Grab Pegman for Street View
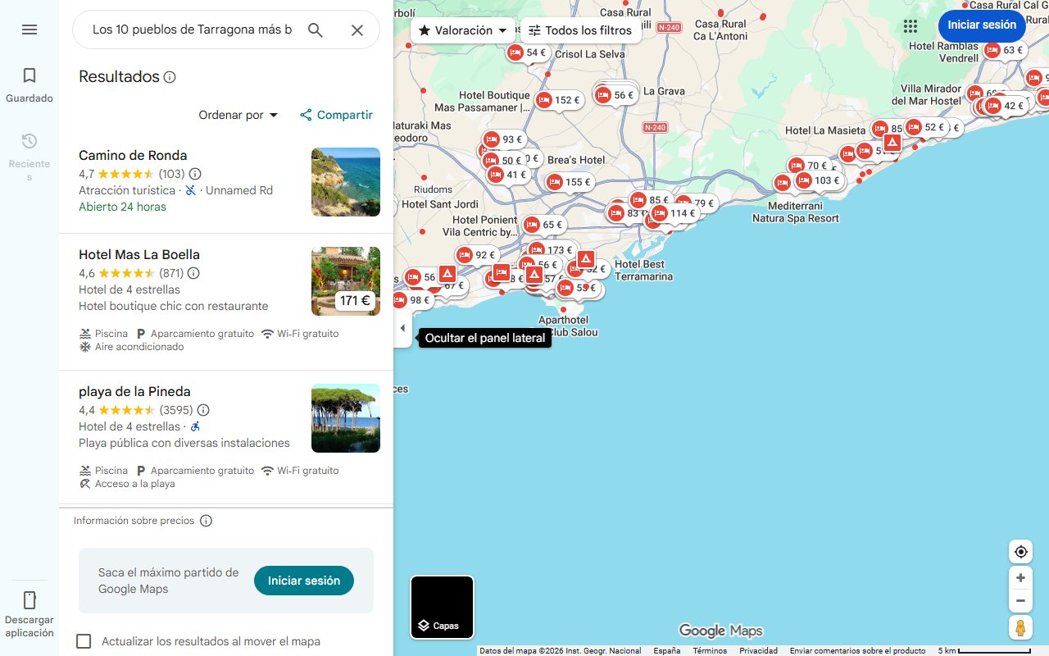Screen dimensions: 1049x656 click(x=1020, y=628)
